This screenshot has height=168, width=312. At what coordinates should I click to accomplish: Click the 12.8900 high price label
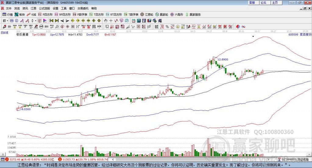[223, 59]
